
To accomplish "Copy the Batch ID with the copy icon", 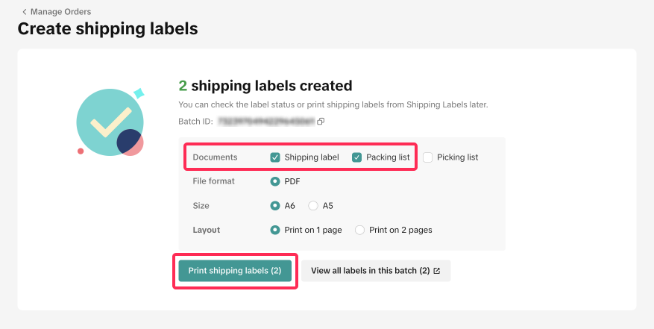I will (321, 121).
